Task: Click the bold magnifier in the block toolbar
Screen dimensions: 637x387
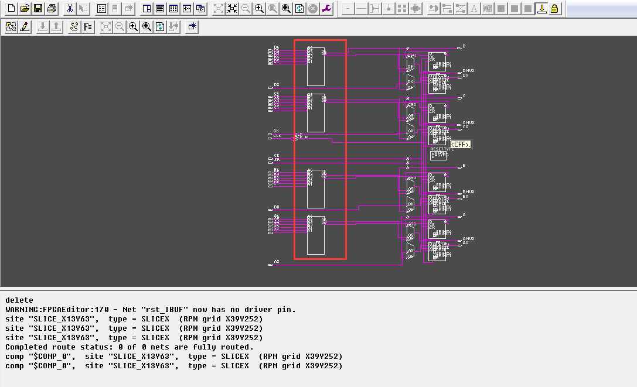Action: click(x=147, y=26)
